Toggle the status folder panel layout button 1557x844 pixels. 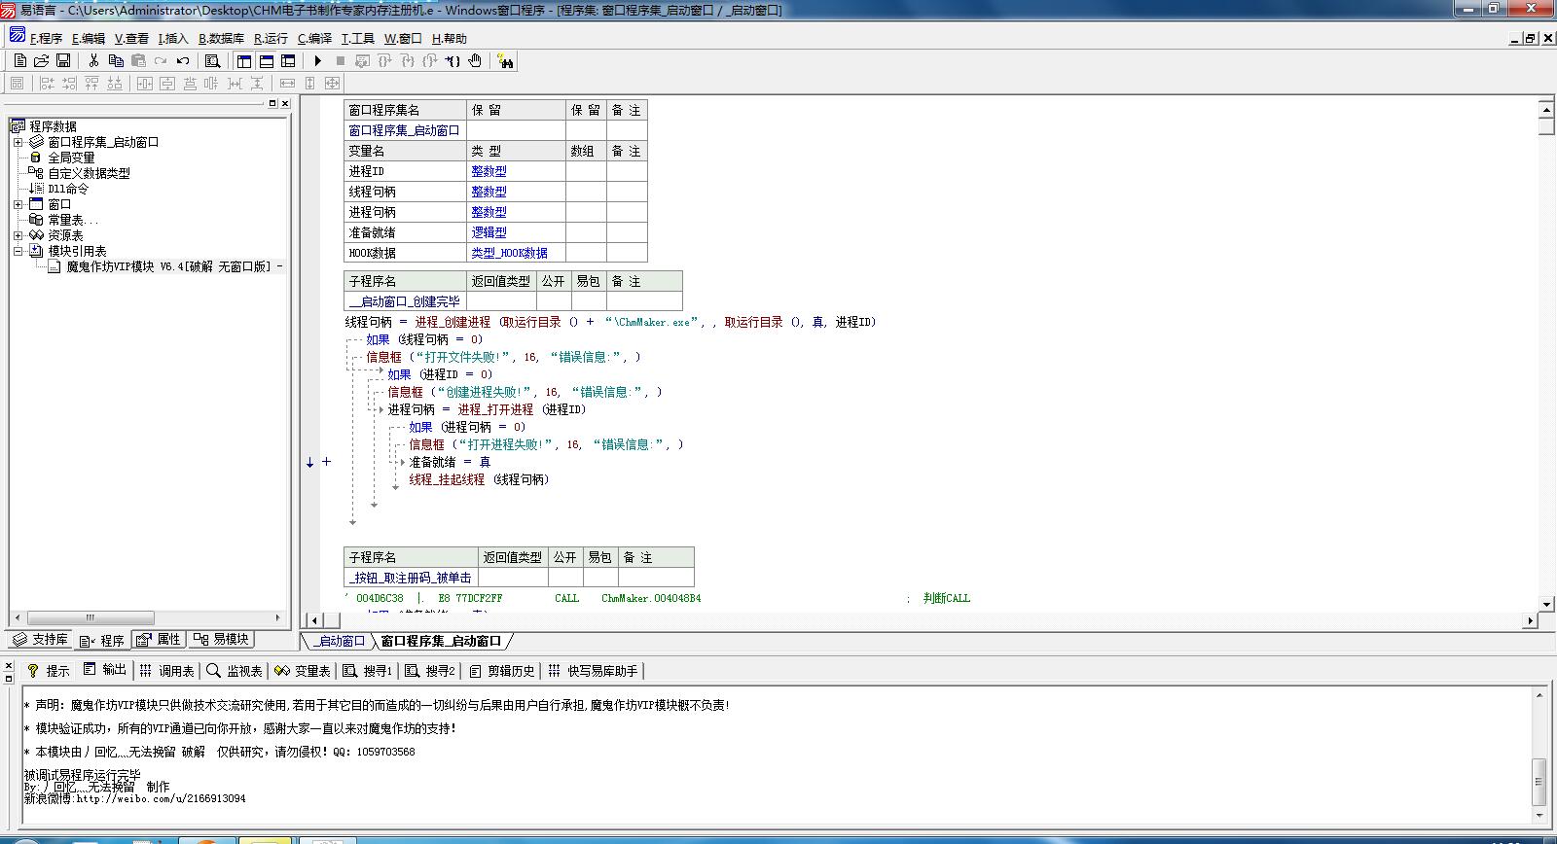266,60
